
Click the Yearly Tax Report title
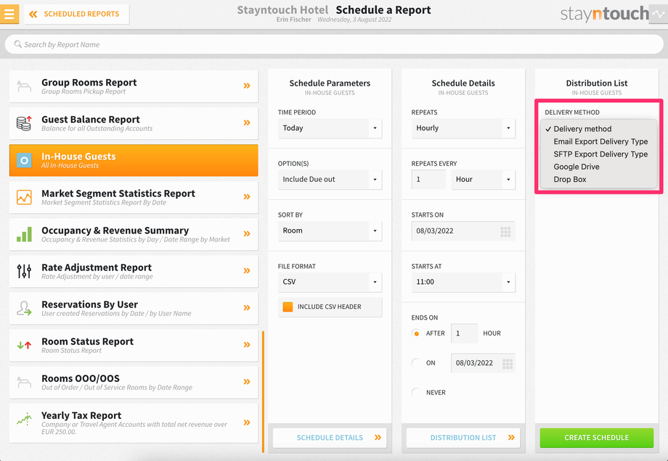pyautogui.click(x=81, y=415)
